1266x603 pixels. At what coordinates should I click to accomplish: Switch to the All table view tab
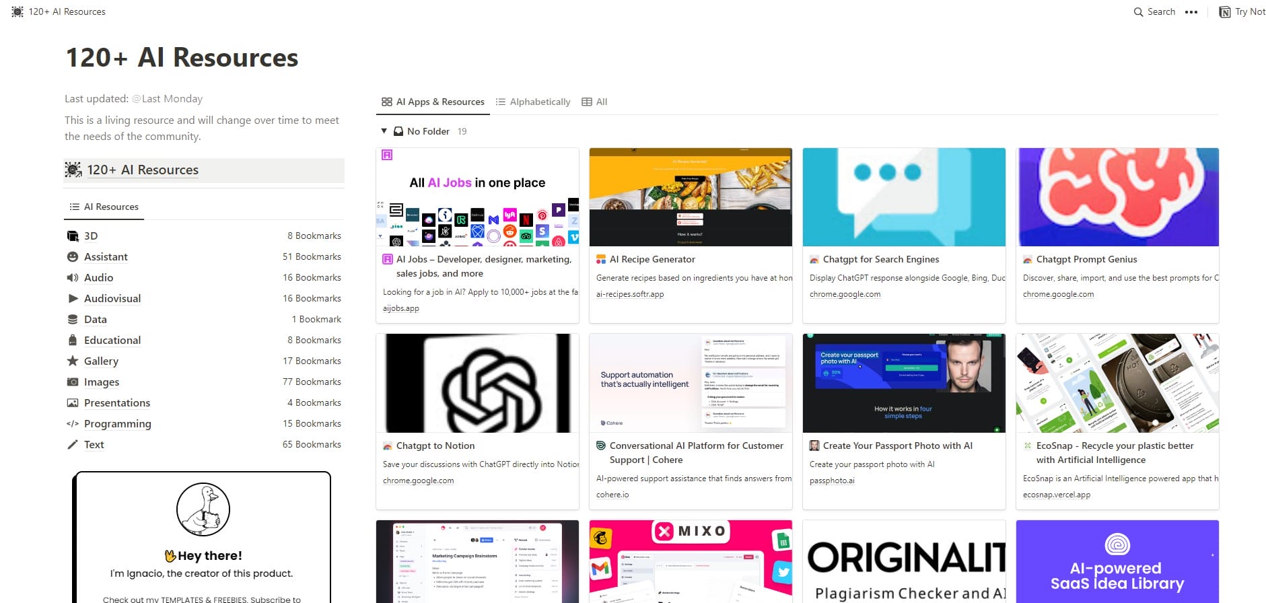(x=594, y=102)
